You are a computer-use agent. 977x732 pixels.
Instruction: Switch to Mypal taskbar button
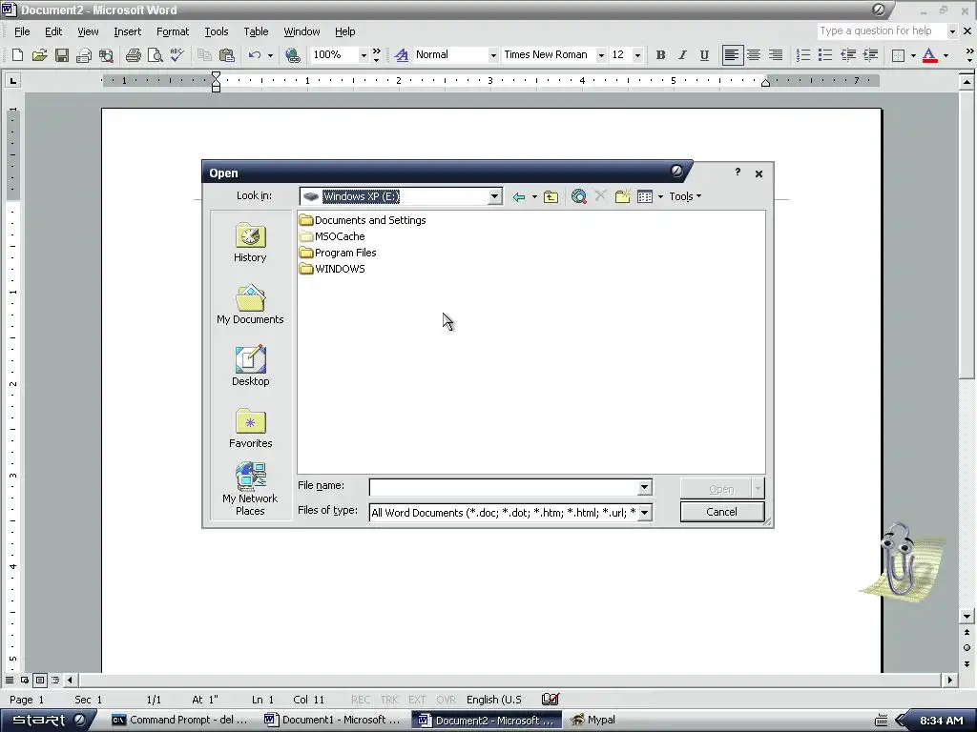click(x=592, y=721)
